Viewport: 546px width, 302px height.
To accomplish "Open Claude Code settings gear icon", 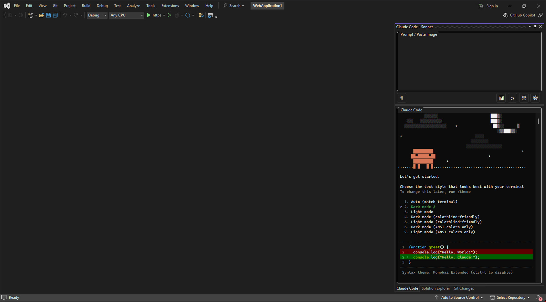I will tap(535, 98).
